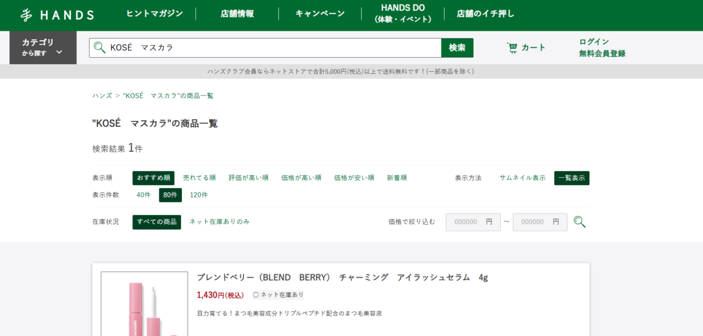Go to ハンズ breadcrumb link

[102, 96]
